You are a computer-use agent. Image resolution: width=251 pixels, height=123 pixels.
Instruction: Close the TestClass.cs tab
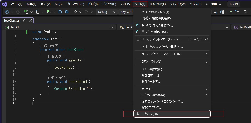(30, 21)
